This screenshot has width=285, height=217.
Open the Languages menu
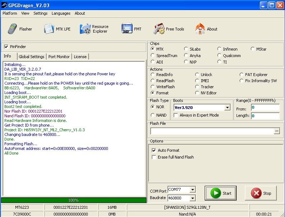pos(61,13)
